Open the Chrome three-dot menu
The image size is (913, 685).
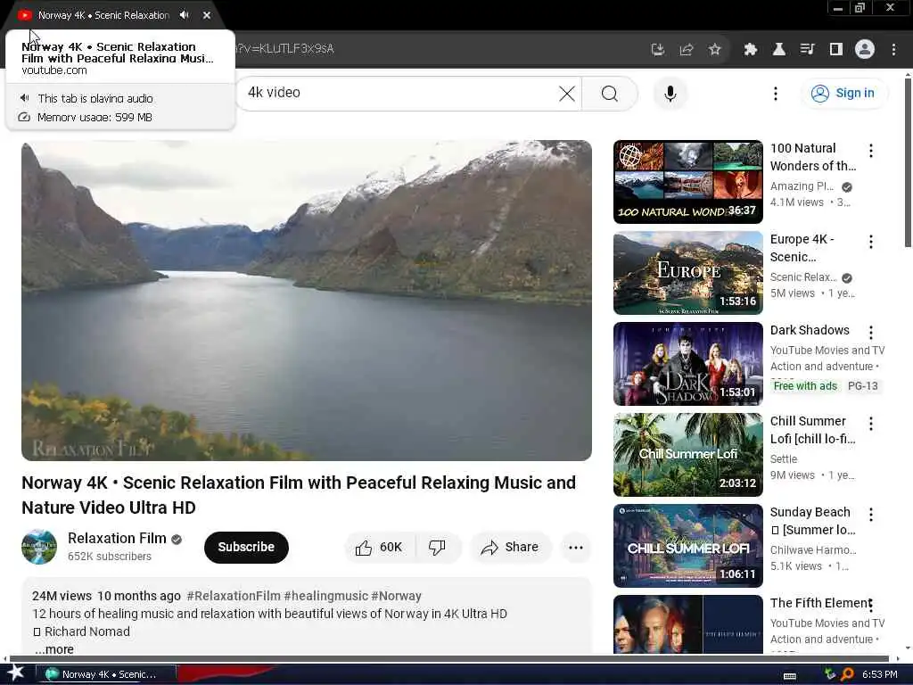click(x=893, y=50)
